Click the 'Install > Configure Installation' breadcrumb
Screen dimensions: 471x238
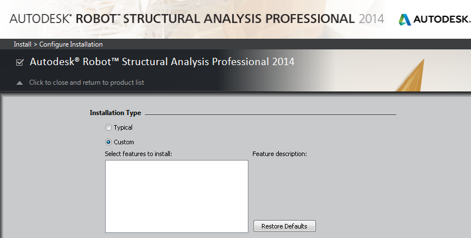tap(58, 44)
